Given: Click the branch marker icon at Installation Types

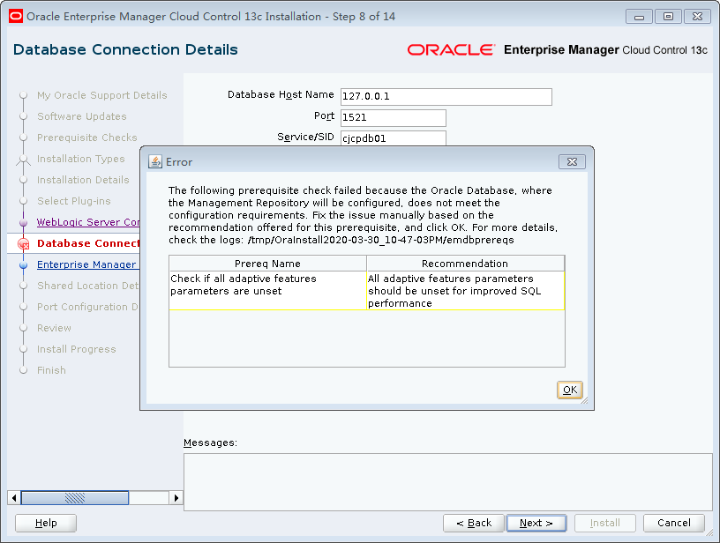Looking at the screenshot, I should 23,159.
